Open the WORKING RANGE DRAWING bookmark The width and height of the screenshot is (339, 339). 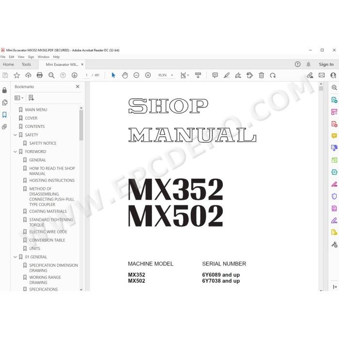(45, 280)
